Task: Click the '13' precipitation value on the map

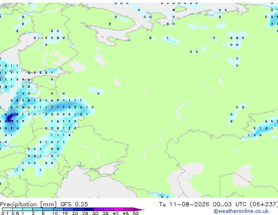Action: click(11, 122)
